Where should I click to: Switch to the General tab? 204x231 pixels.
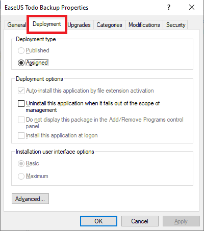16,25
